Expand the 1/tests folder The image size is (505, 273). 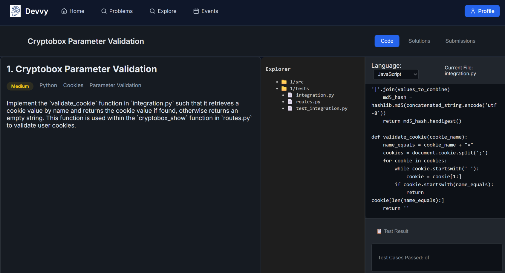[x=299, y=89]
